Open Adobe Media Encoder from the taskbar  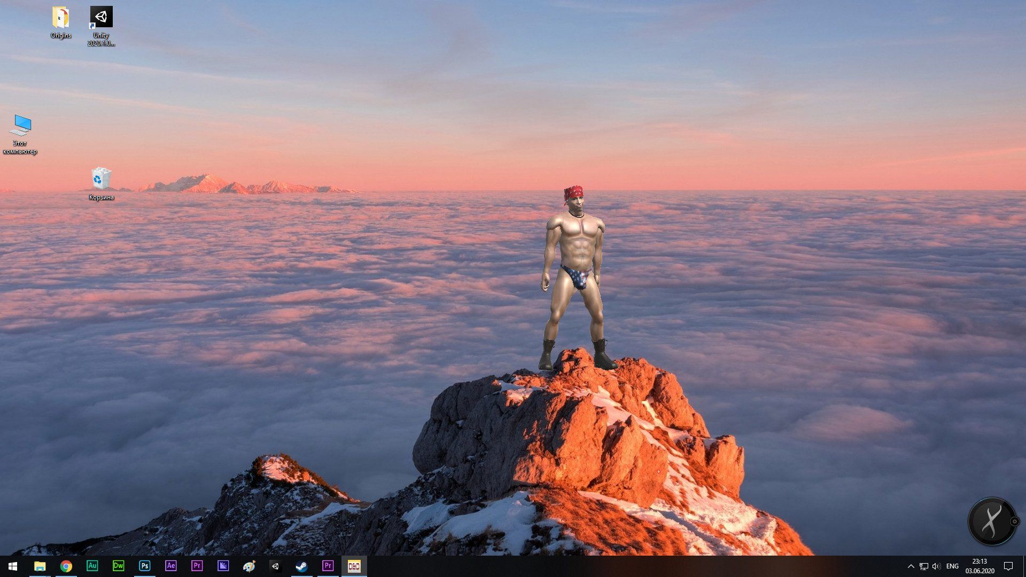pos(223,566)
